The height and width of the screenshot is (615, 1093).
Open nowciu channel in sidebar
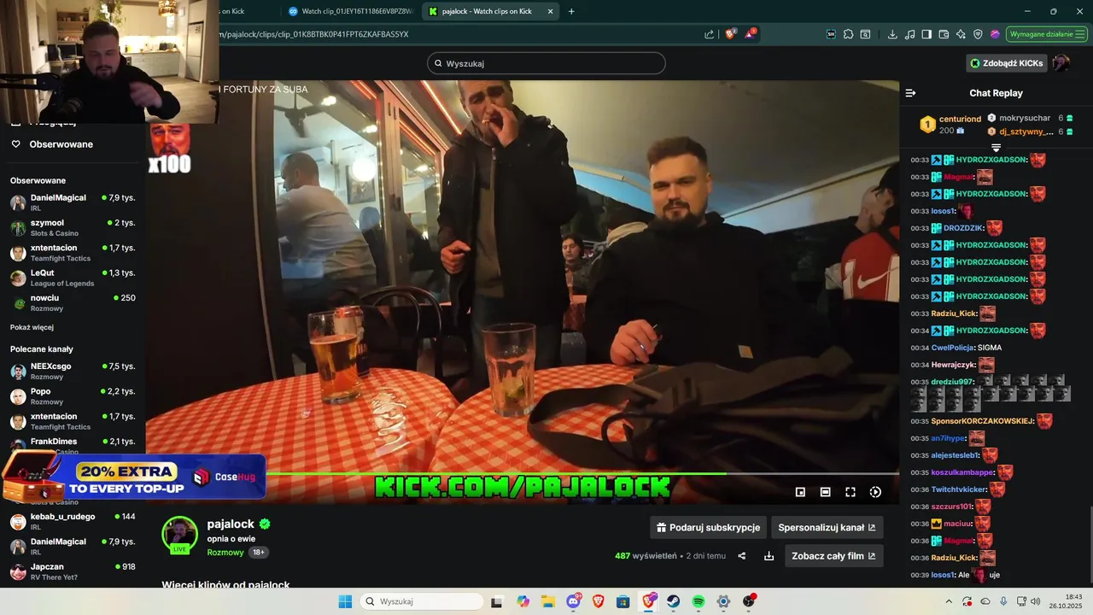pyautogui.click(x=73, y=302)
